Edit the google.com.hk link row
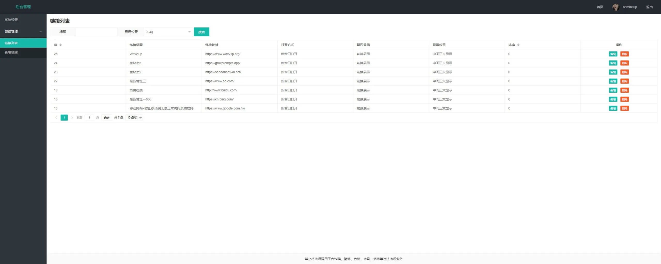Image resolution: width=661 pixels, height=264 pixels. 613,108
